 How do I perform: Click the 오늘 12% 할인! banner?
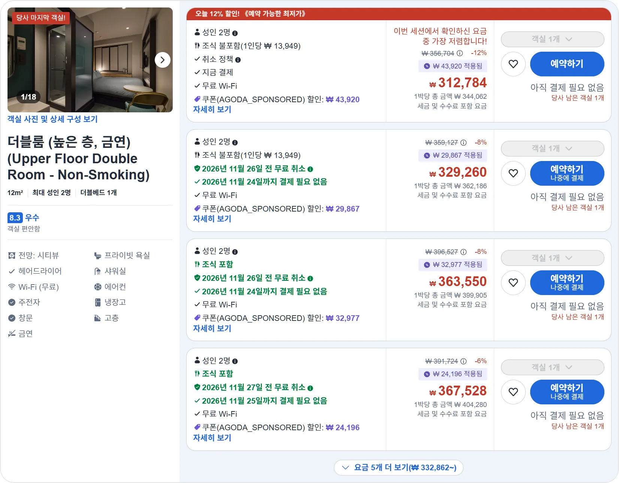(399, 14)
